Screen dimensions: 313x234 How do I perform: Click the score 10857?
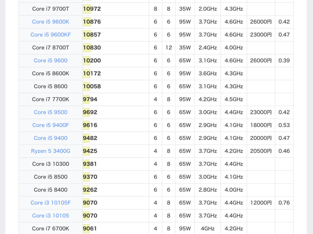pos(92,35)
